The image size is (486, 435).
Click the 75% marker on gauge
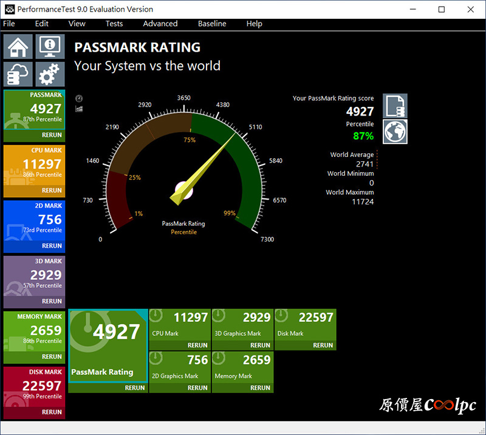[x=190, y=140]
